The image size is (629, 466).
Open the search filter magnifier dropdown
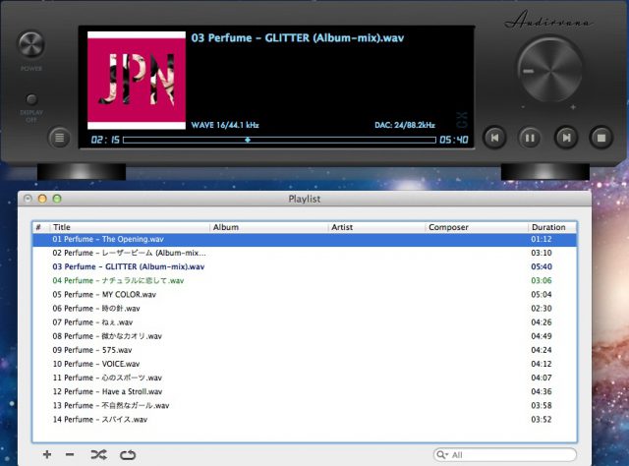[x=442, y=455]
